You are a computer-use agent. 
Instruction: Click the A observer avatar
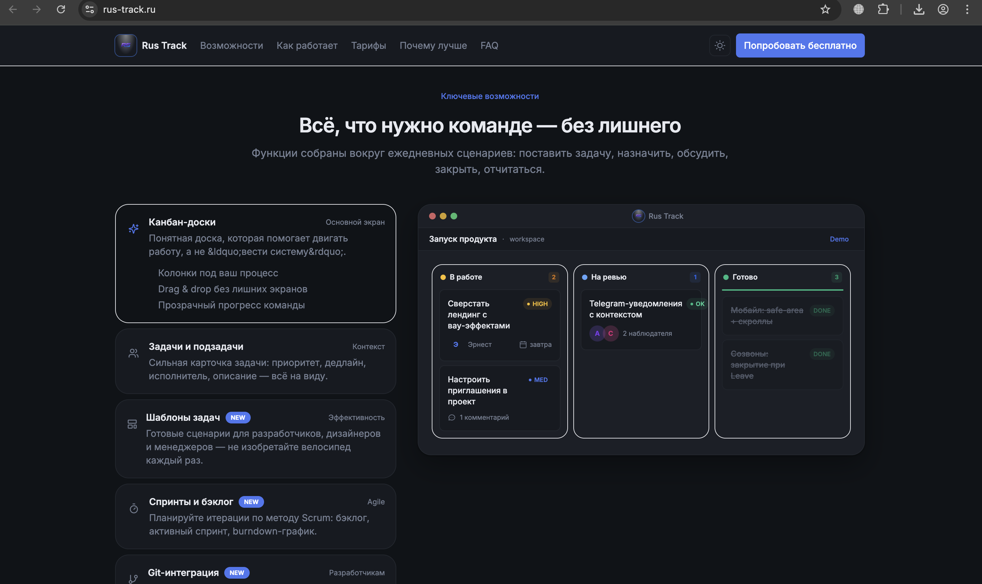pyautogui.click(x=597, y=333)
